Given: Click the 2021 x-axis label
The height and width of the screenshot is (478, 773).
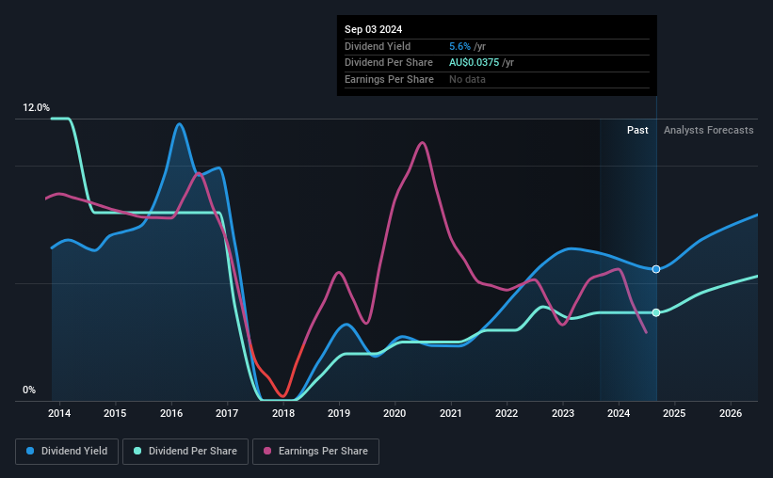Looking at the screenshot, I should coord(451,413).
